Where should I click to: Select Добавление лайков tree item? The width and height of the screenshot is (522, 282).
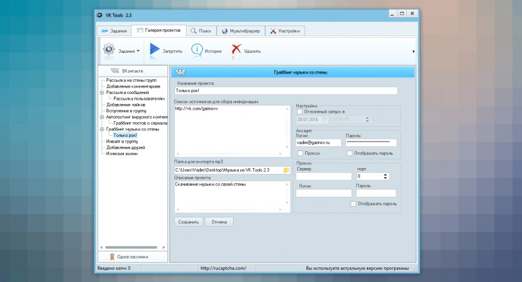click(126, 105)
